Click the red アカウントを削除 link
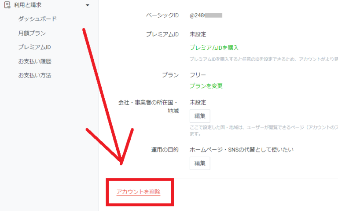Image resolution: width=338 pixels, height=211 pixels. (138, 192)
